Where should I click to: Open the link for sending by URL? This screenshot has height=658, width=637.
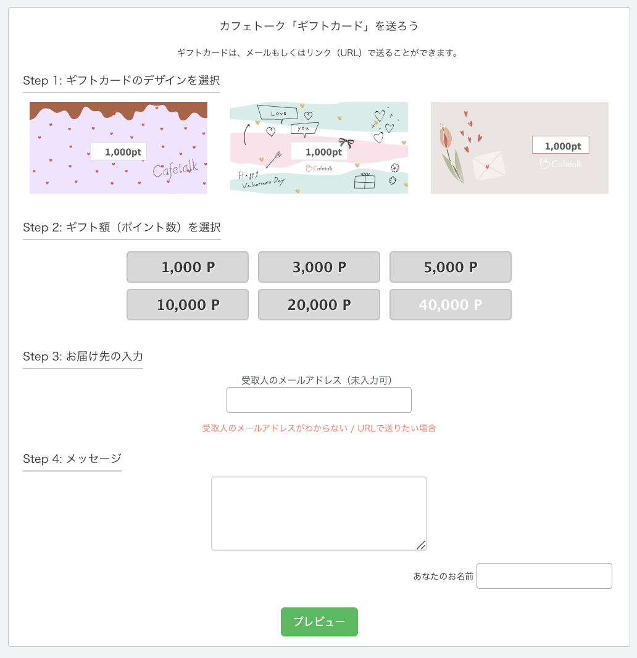pos(319,428)
